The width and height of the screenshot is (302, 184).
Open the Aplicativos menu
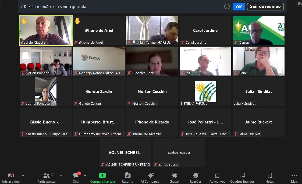[x=217, y=176]
